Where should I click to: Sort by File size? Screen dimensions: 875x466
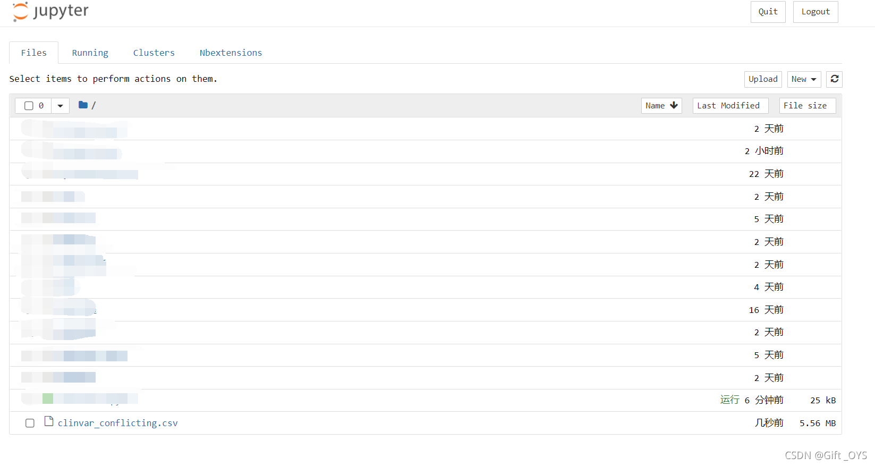pos(807,106)
